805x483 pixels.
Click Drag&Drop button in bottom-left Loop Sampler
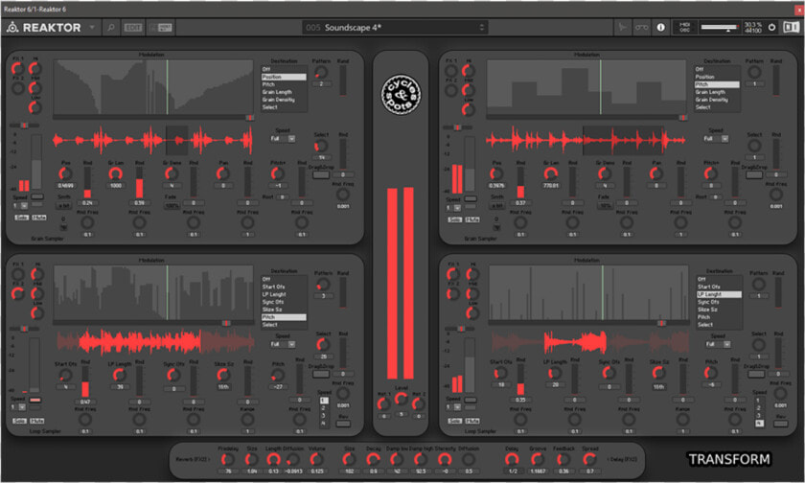tap(321, 374)
